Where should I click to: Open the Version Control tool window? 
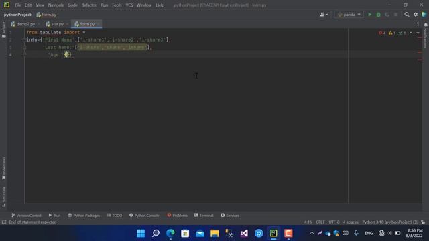click(x=26, y=216)
